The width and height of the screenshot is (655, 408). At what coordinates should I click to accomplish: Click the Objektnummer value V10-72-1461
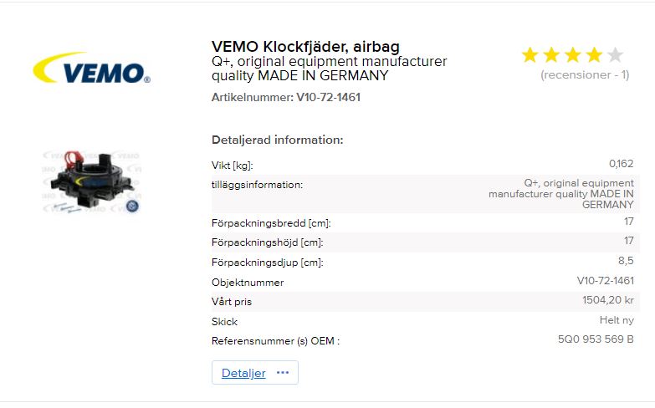click(605, 281)
